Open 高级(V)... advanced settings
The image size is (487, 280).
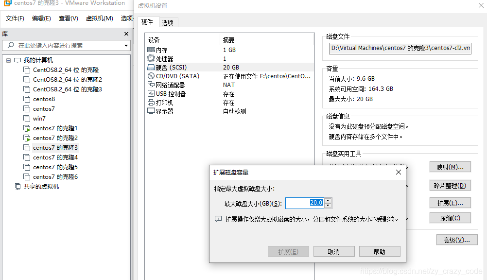click(457, 240)
